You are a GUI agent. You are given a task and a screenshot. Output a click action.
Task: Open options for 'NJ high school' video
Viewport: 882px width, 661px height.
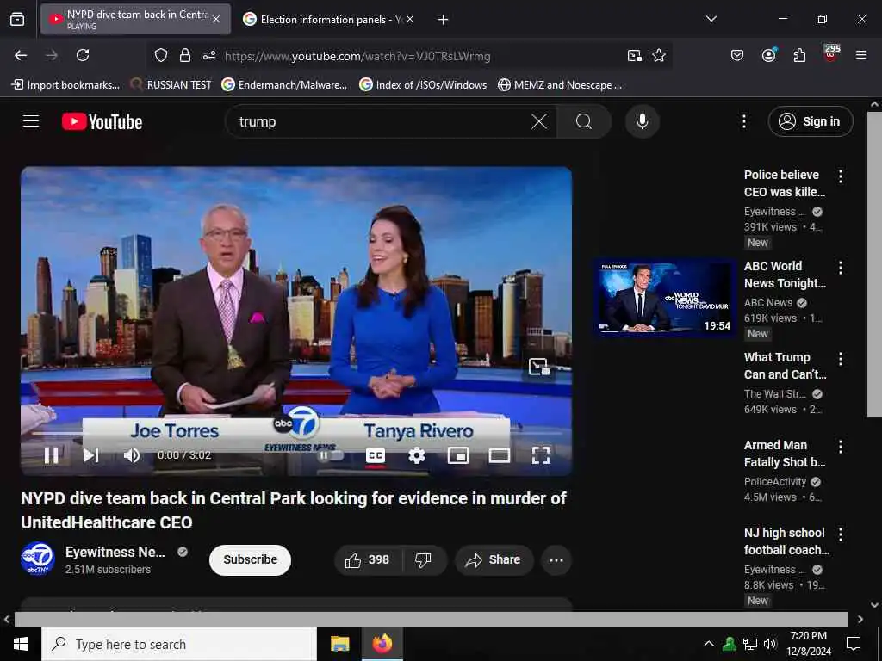841,534
